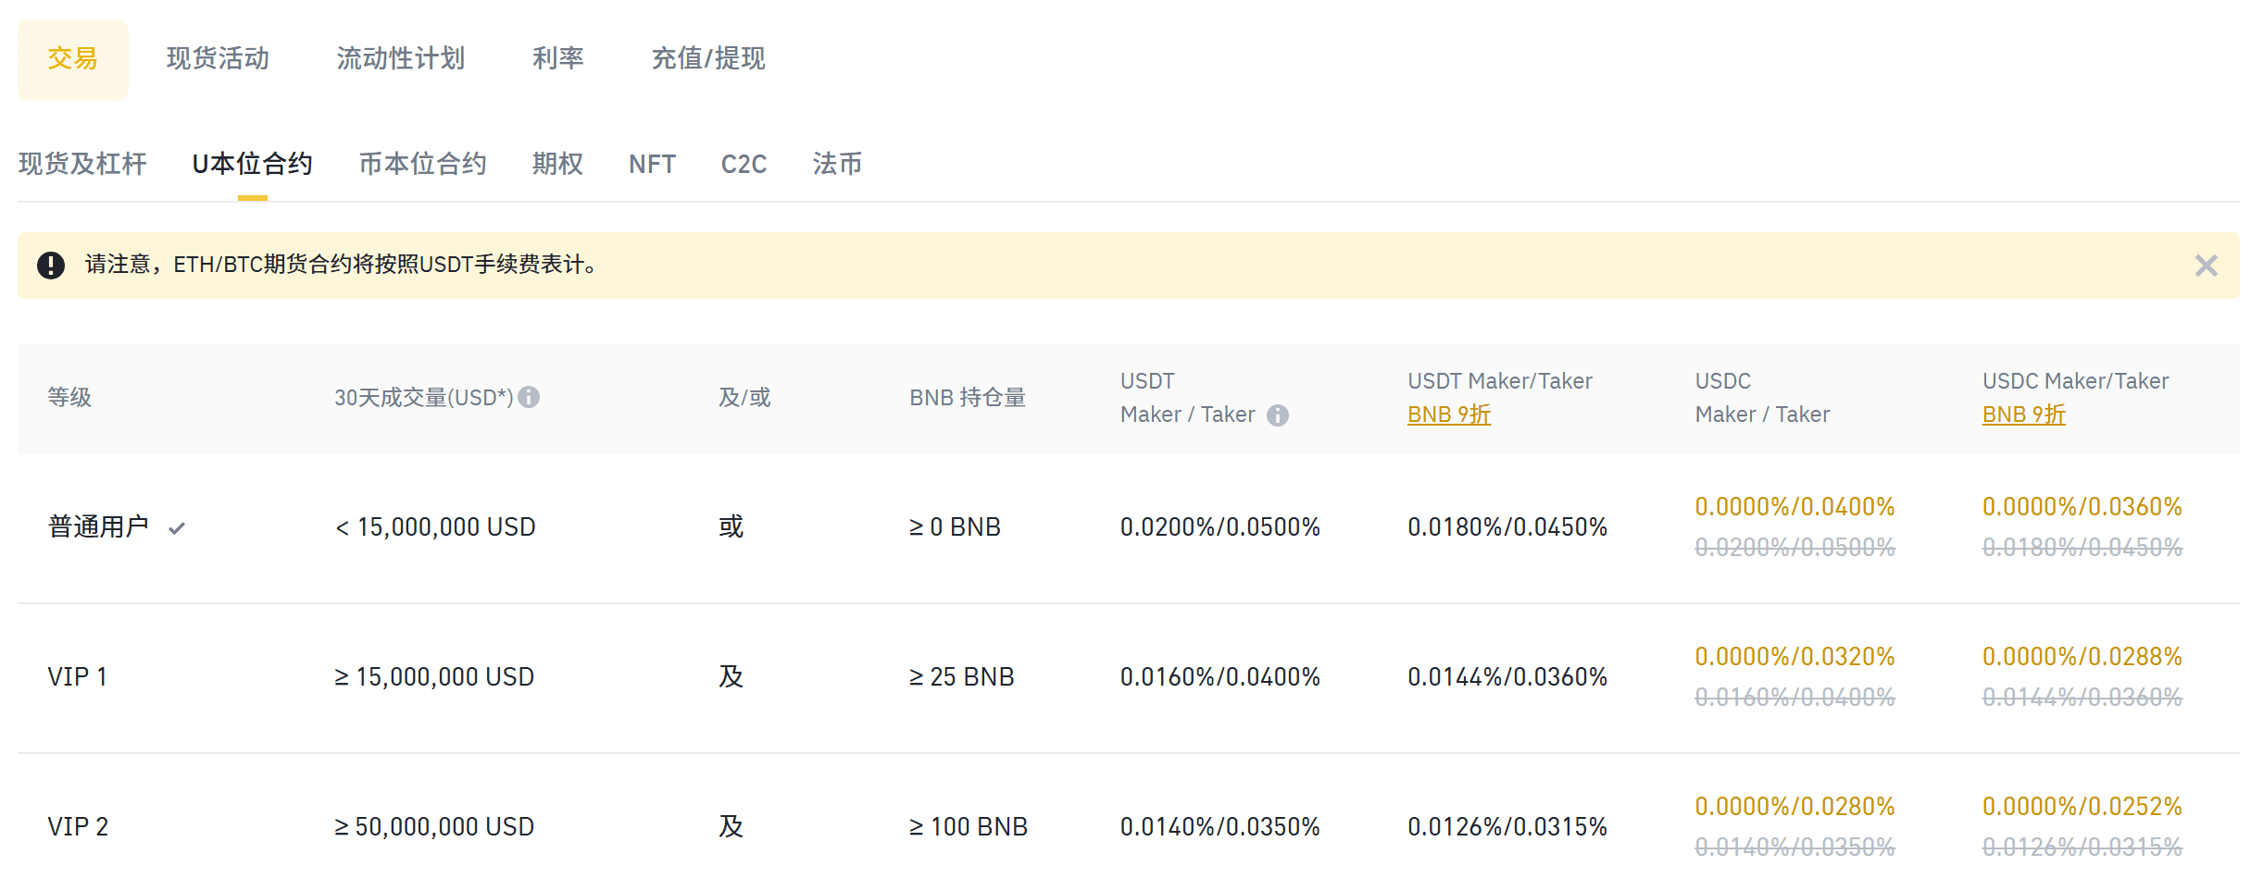
Task: Click 及 in the VIP 1 row
Action: coord(731,677)
